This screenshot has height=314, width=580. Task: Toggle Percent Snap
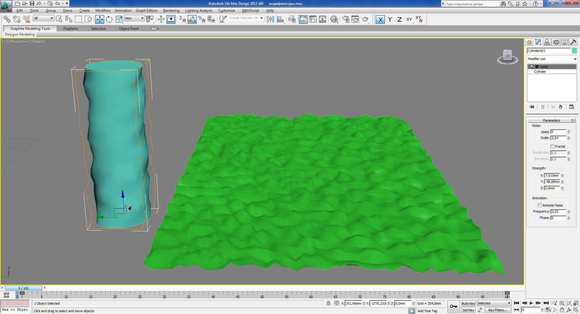pyautogui.click(x=201, y=19)
